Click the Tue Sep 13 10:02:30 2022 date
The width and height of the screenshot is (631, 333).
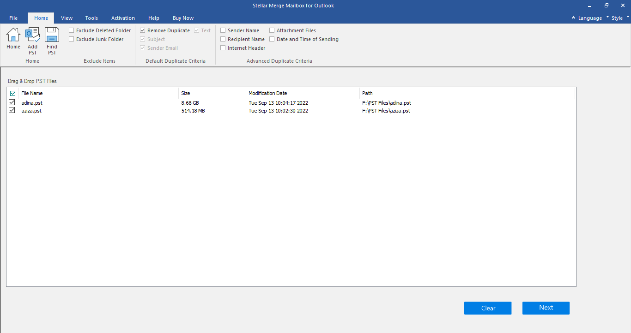point(278,111)
